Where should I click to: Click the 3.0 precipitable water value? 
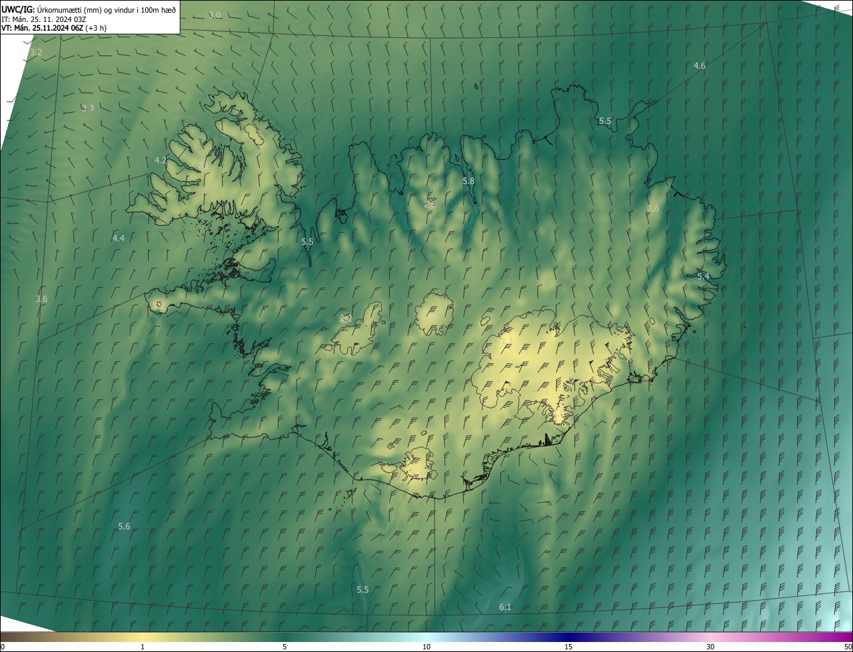click(x=215, y=15)
